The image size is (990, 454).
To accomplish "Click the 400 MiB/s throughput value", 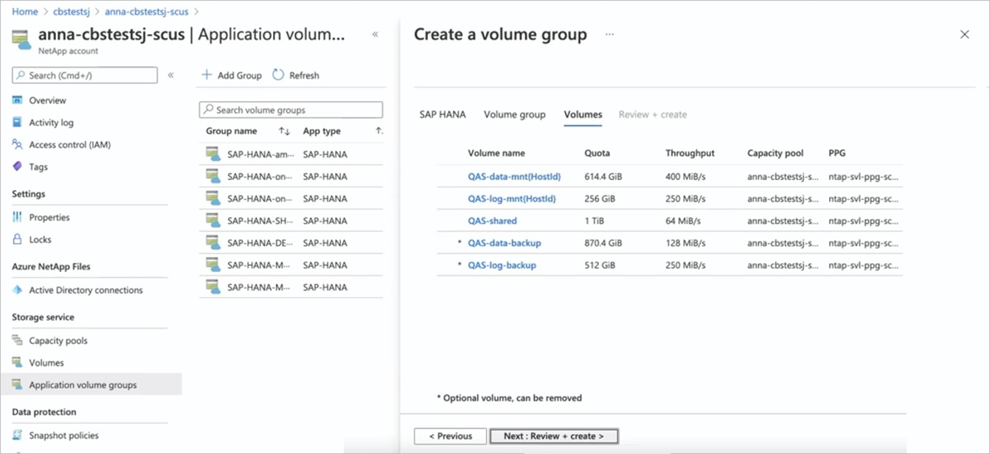I will (685, 177).
